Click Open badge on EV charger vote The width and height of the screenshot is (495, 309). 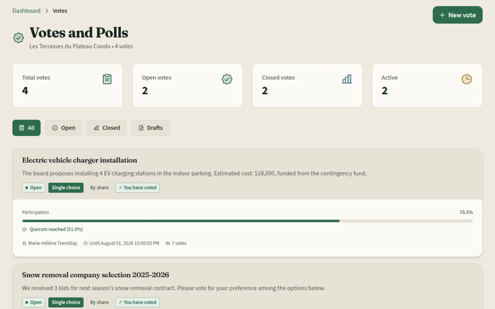[x=34, y=188]
